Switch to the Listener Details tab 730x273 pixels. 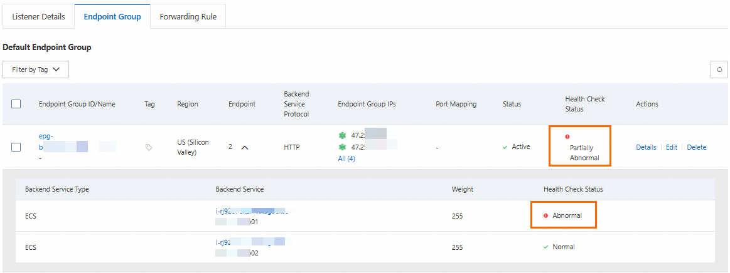[x=38, y=17]
